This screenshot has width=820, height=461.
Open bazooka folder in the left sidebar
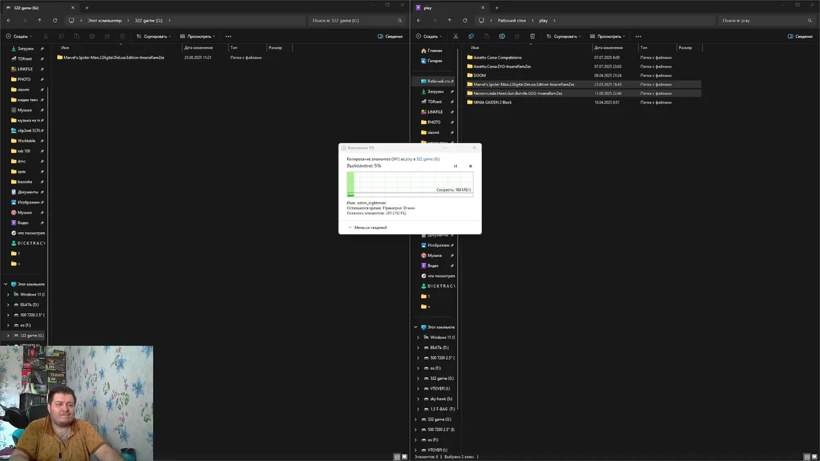25,182
